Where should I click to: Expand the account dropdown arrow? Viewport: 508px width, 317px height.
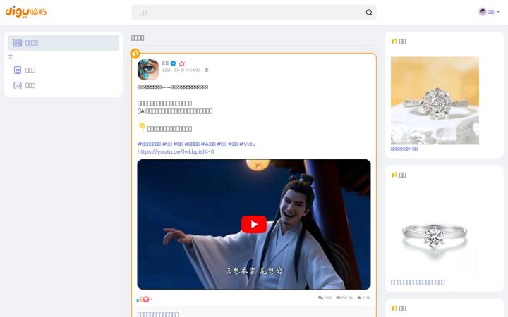click(x=498, y=12)
